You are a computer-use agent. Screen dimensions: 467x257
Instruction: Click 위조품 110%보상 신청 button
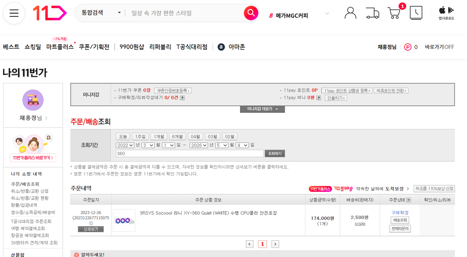(x=434, y=188)
